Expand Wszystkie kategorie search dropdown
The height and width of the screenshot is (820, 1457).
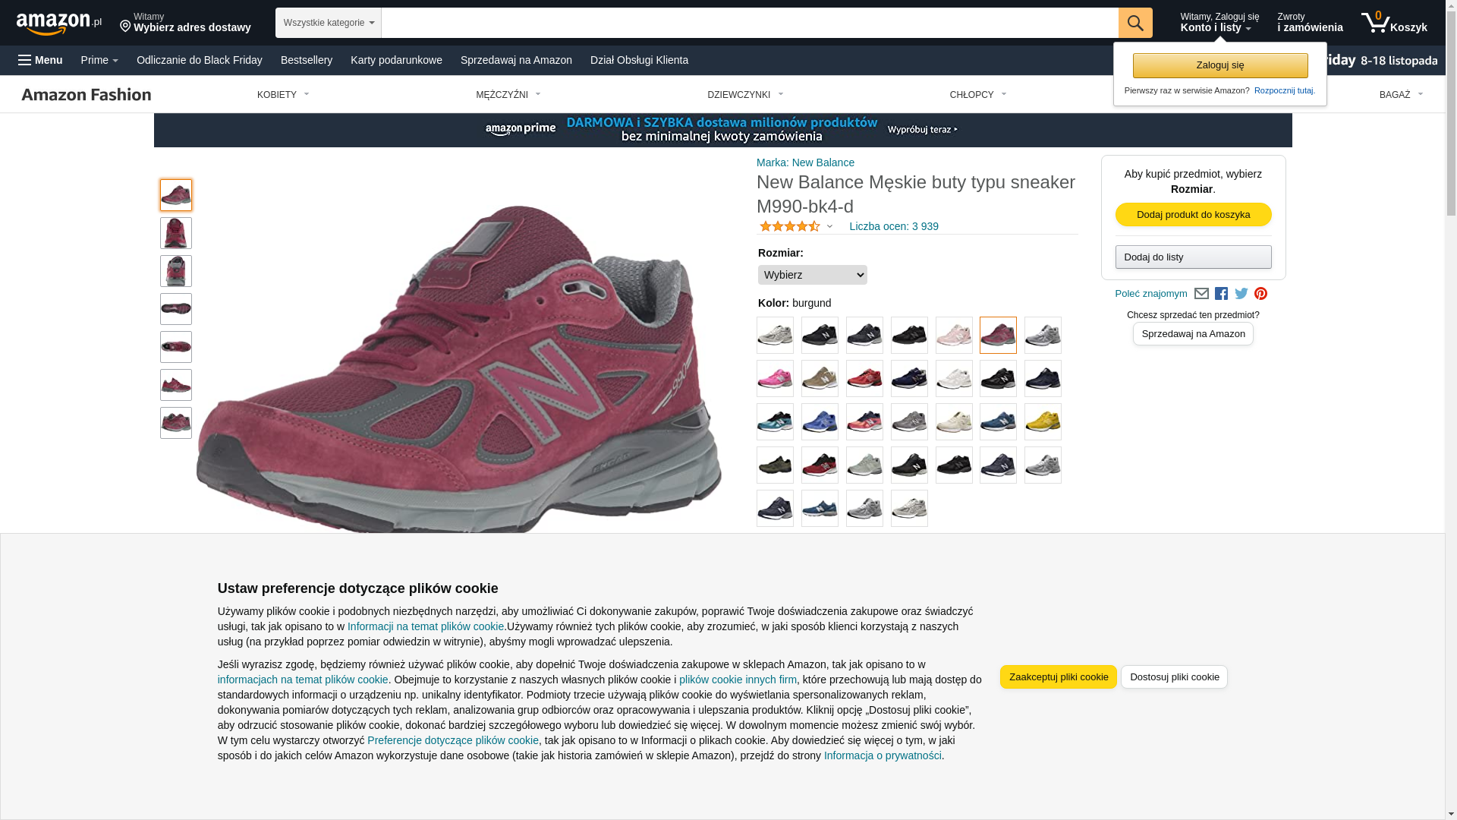click(328, 23)
